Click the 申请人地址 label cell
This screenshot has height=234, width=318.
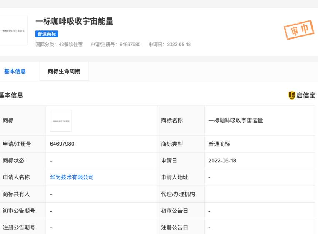[x=175, y=177]
